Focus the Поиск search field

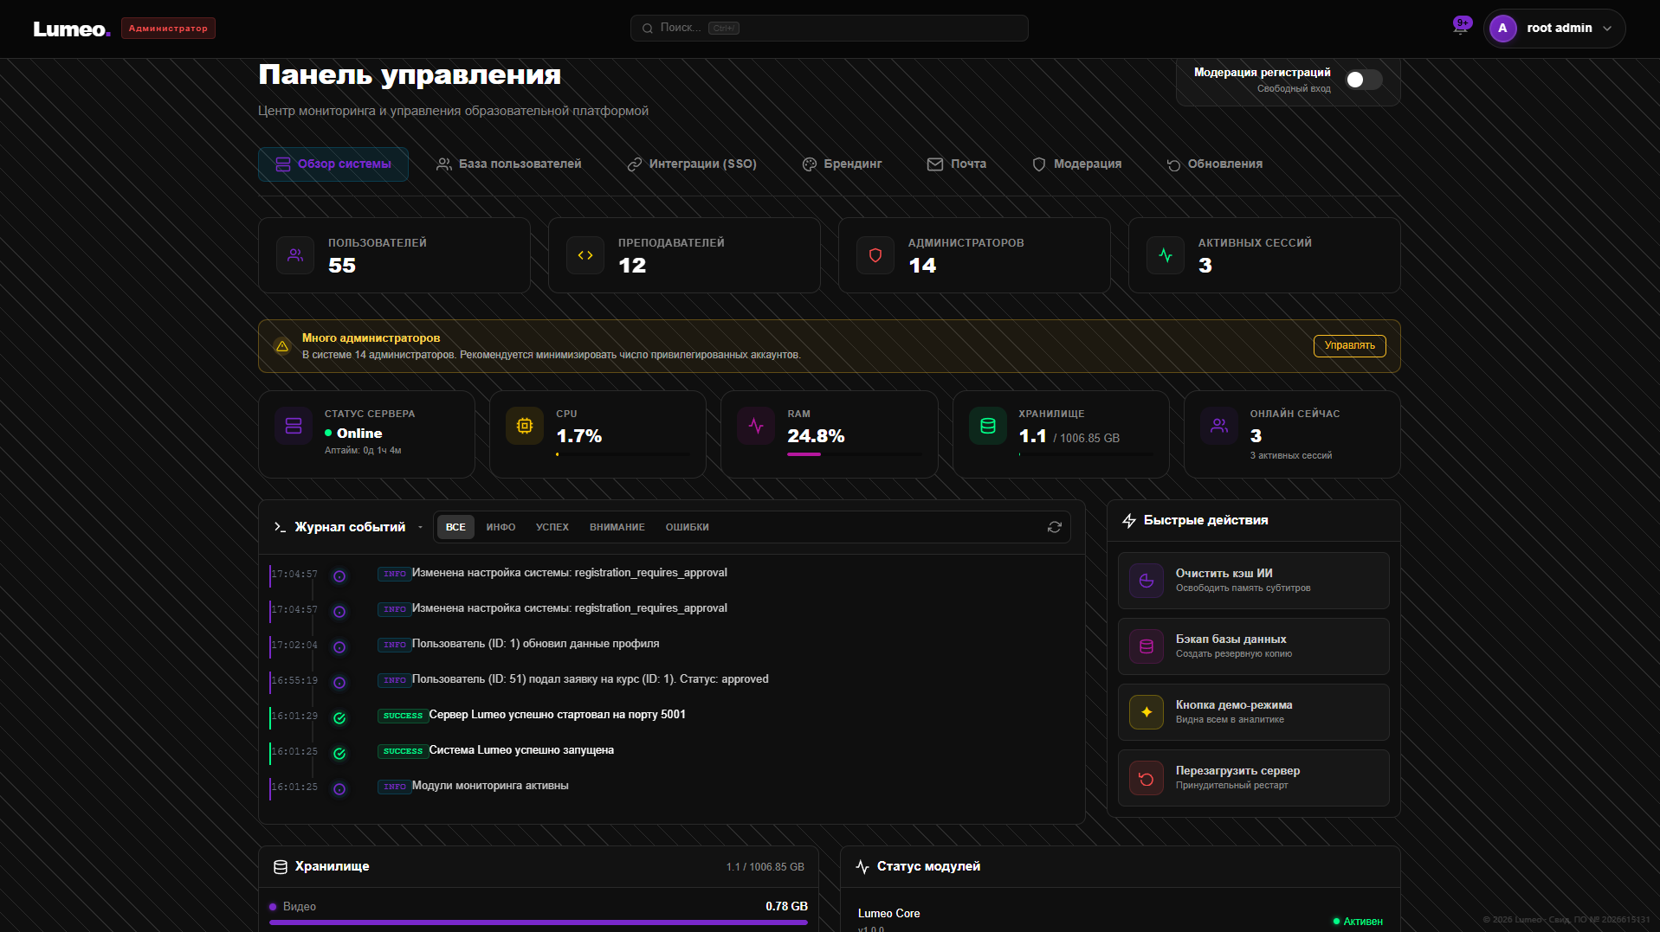point(829,28)
